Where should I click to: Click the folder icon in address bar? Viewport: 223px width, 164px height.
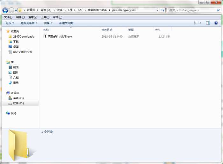coord(20,10)
